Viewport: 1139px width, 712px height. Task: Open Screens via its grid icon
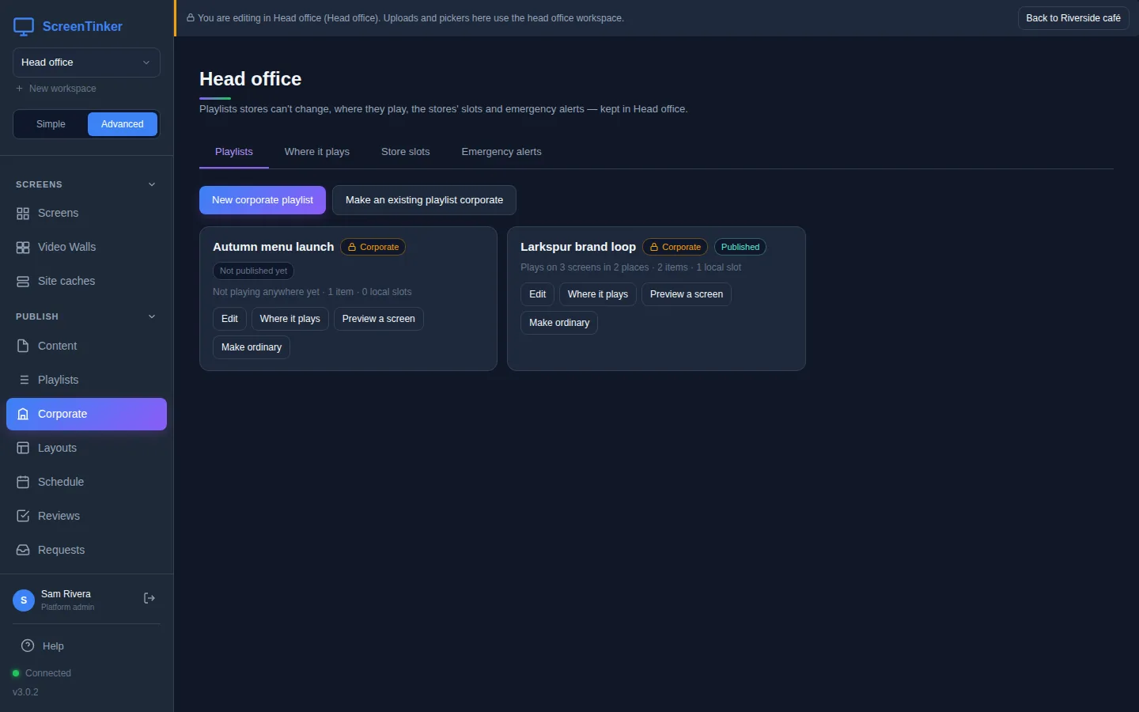(x=23, y=214)
